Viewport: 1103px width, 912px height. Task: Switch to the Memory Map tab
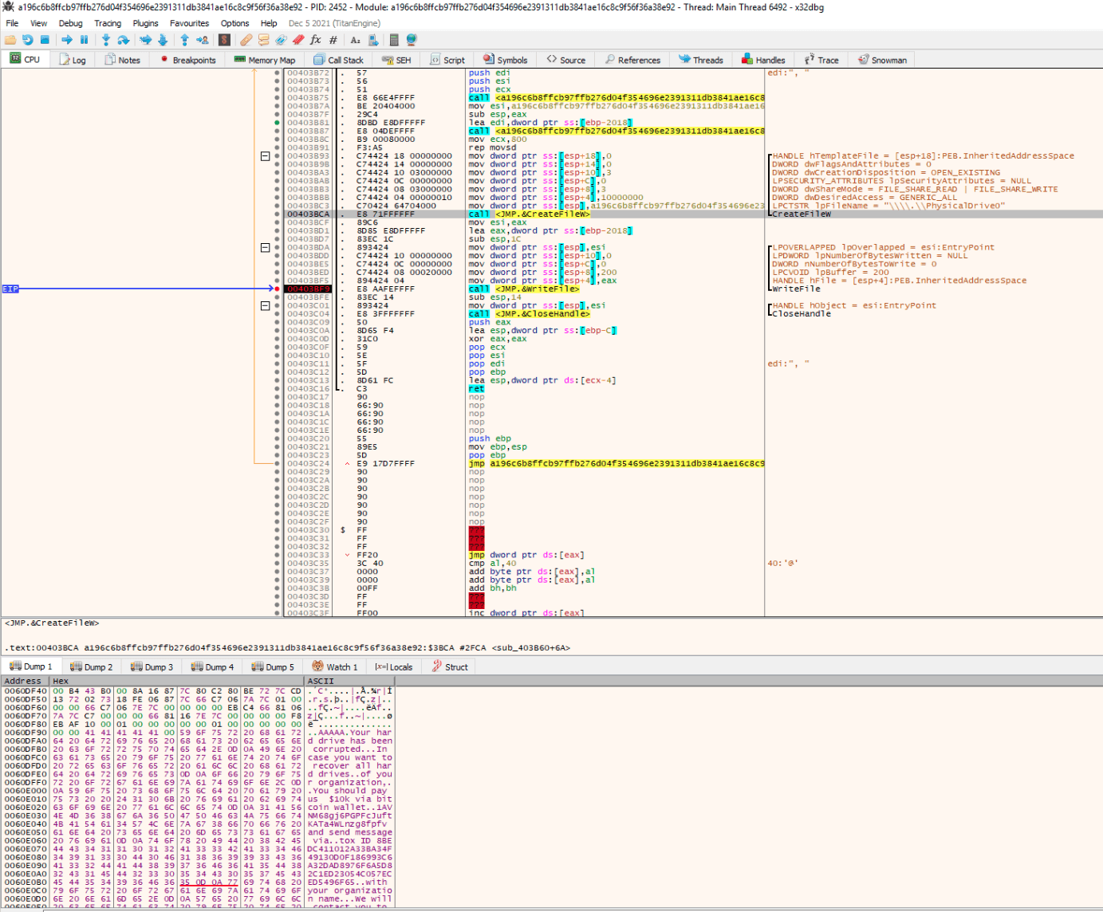pos(266,60)
